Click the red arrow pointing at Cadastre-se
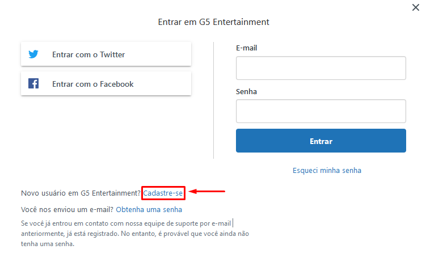The image size is (426, 258). 206,192
